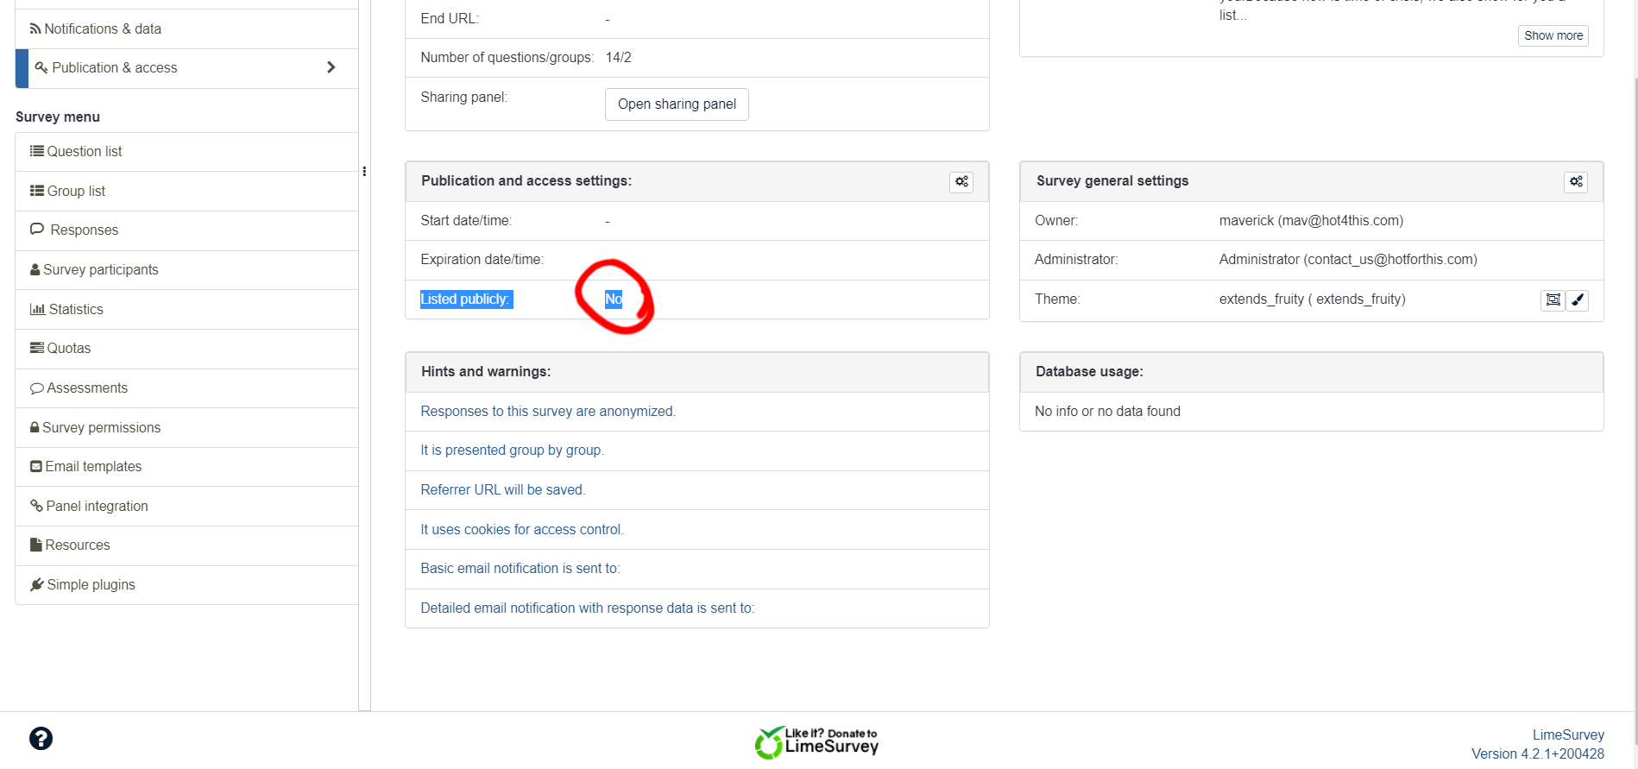1638x769 pixels.
Task: Click the help question mark icon
Action: (x=41, y=739)
